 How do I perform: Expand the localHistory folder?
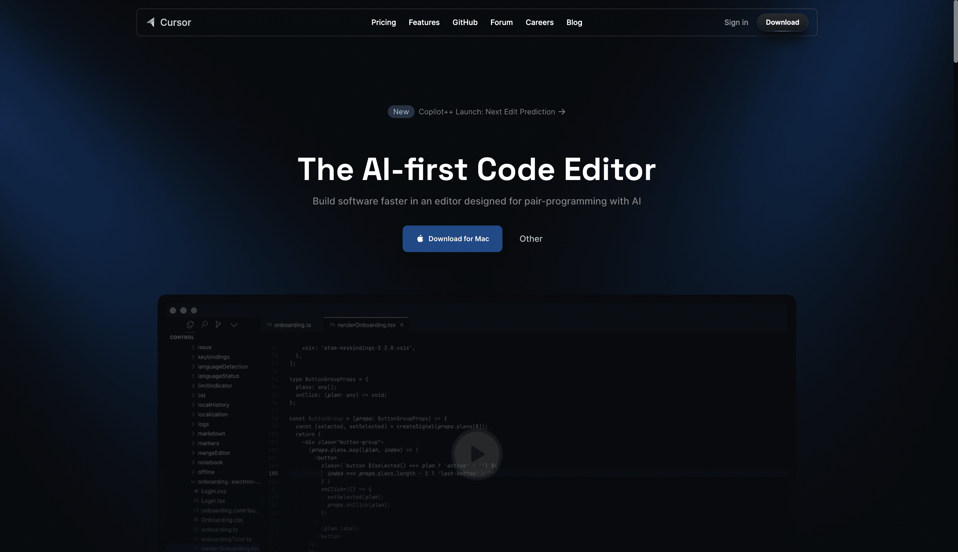[210, 405]
